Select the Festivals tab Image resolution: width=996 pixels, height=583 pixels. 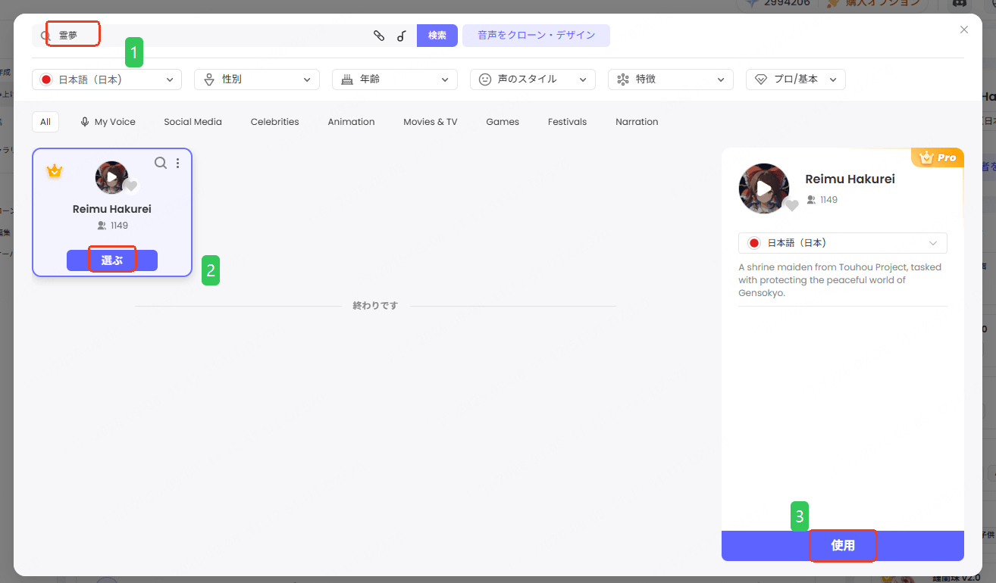(568, 122)
